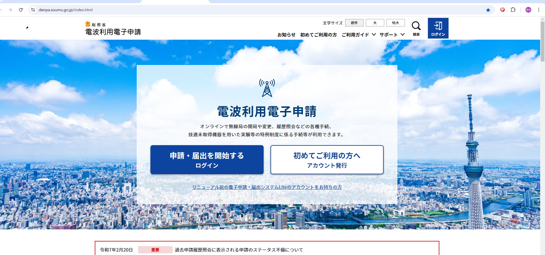Open browser extensions puzzle icon

tap(513, 10)
